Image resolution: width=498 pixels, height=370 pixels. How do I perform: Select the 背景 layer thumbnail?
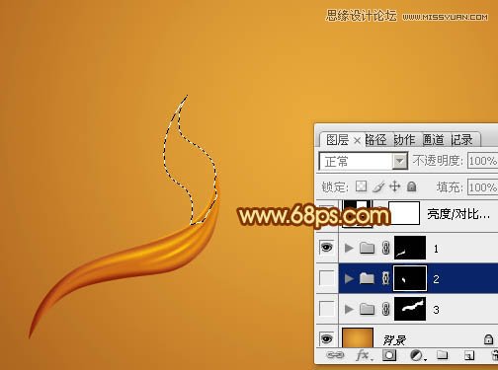[358, 337]
